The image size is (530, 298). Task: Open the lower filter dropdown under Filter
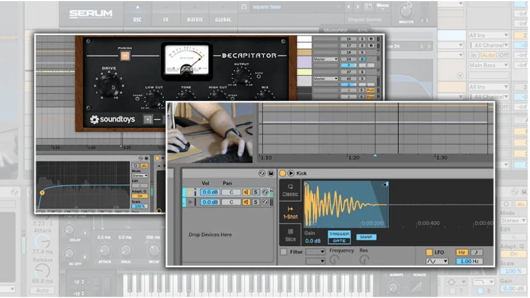(x=315, y=261)
